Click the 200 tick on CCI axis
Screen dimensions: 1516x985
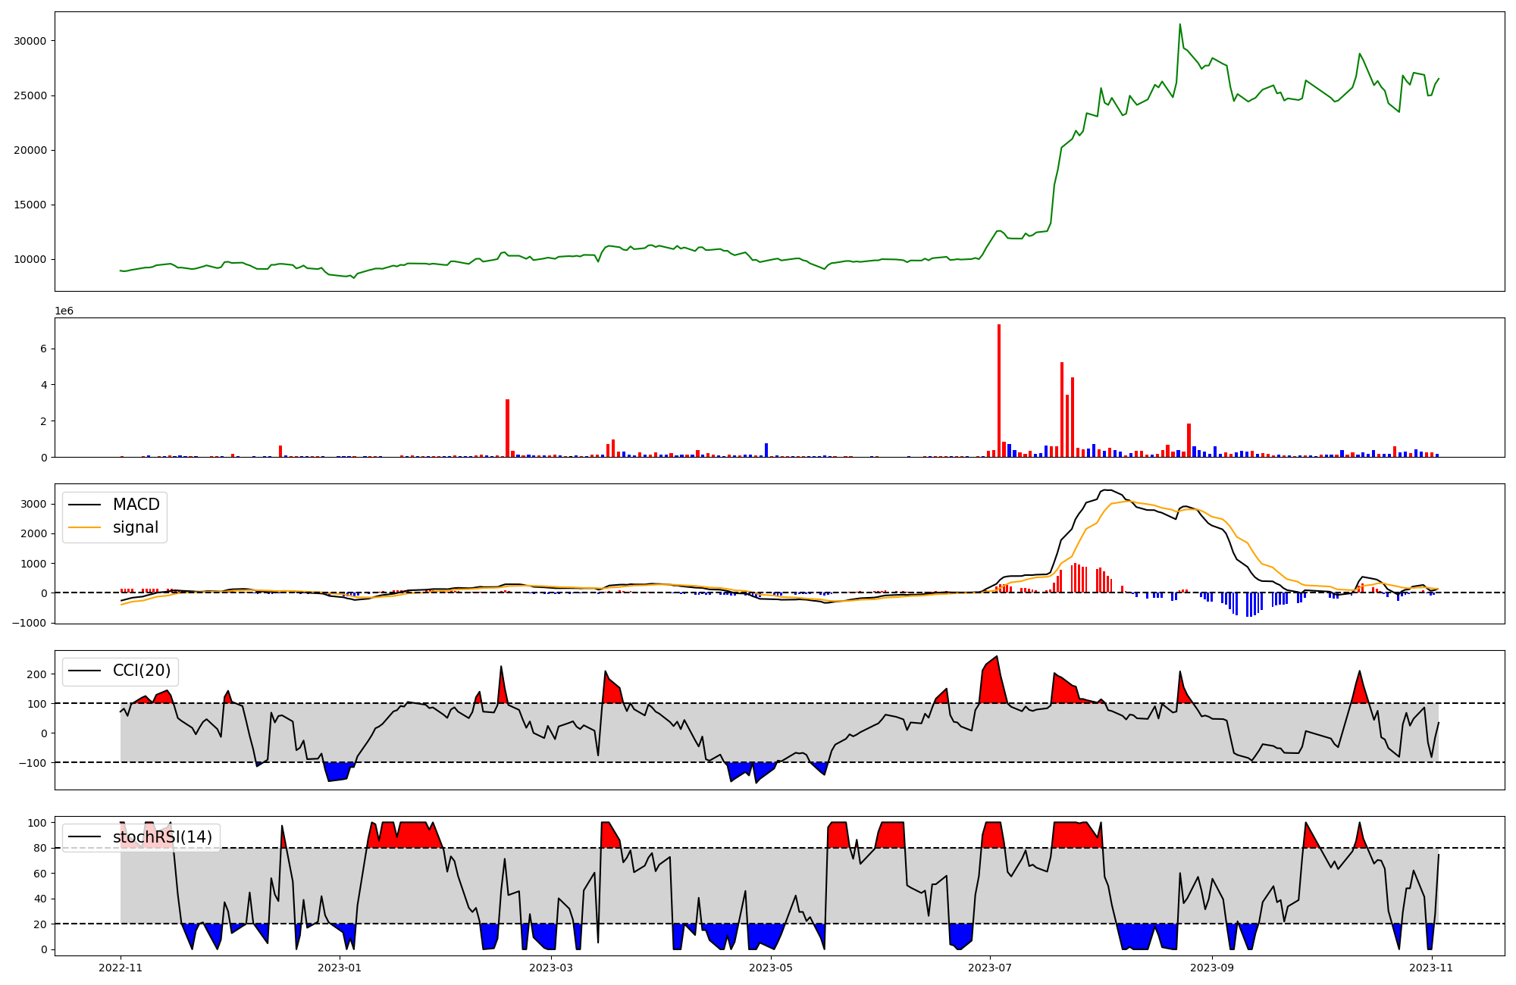[x=37, y=674]
